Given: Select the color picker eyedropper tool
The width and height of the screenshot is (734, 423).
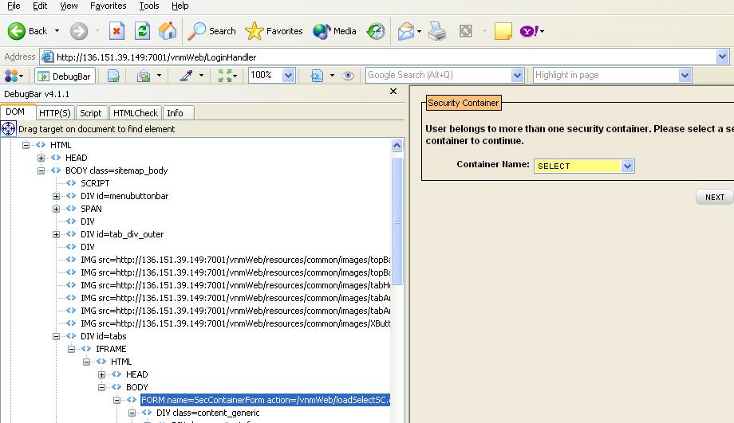Looking at the screenshot, I should [186, 76].
